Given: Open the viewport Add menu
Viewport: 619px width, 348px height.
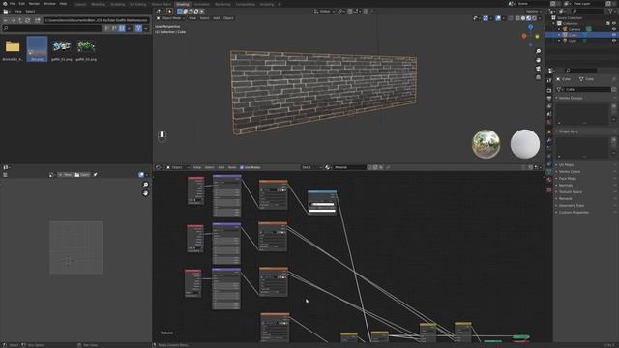Looking at the screenshot, I should [x=217, y=18].
